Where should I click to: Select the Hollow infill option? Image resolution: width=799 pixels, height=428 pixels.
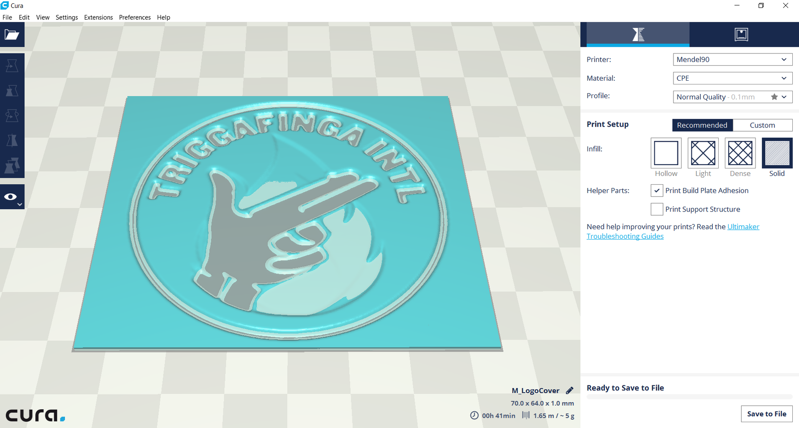pos(666,153)
